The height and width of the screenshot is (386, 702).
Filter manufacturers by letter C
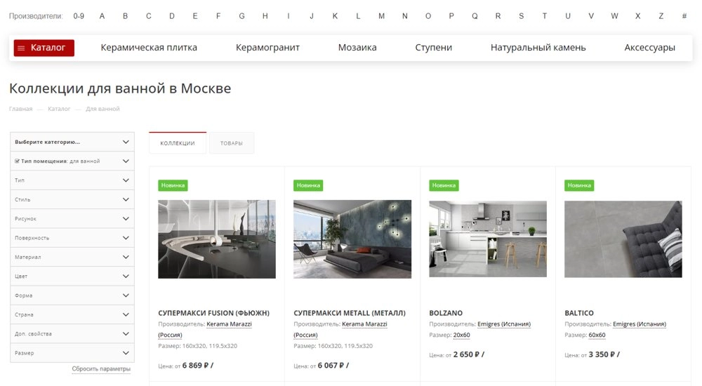149,16
